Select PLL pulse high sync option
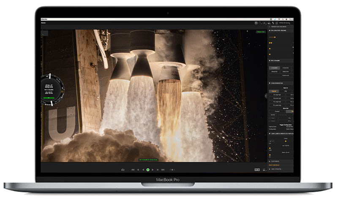Image resolution: width=338 pixels, height=199 pixels. click(x=277, y=105)
